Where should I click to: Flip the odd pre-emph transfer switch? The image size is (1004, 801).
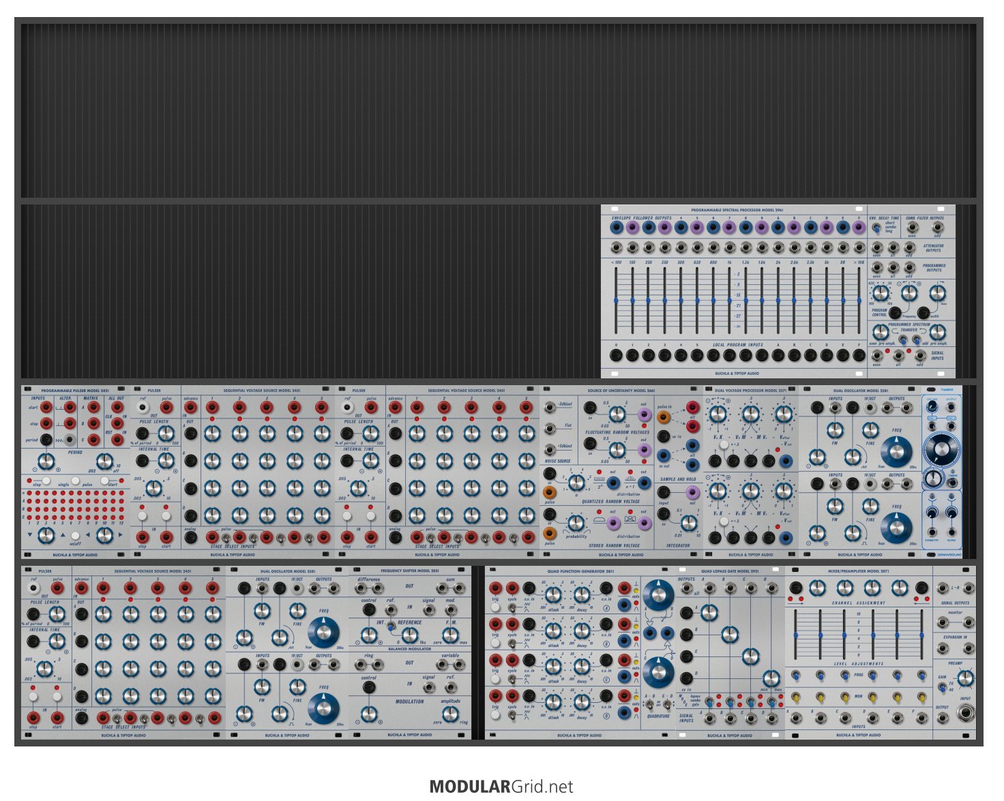point(915,338)
